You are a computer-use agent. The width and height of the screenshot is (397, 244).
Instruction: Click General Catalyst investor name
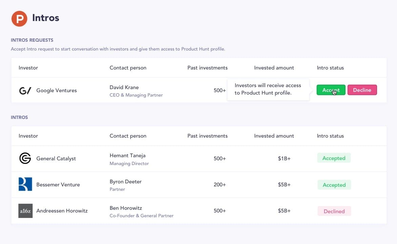(x=56, y=159)
